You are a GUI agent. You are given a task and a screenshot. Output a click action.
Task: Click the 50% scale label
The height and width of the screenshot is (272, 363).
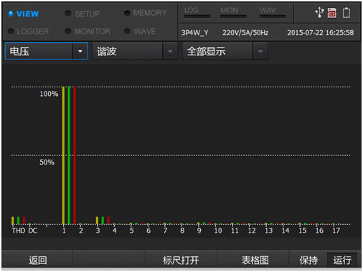pyautogui.click(x=47, y=162)
